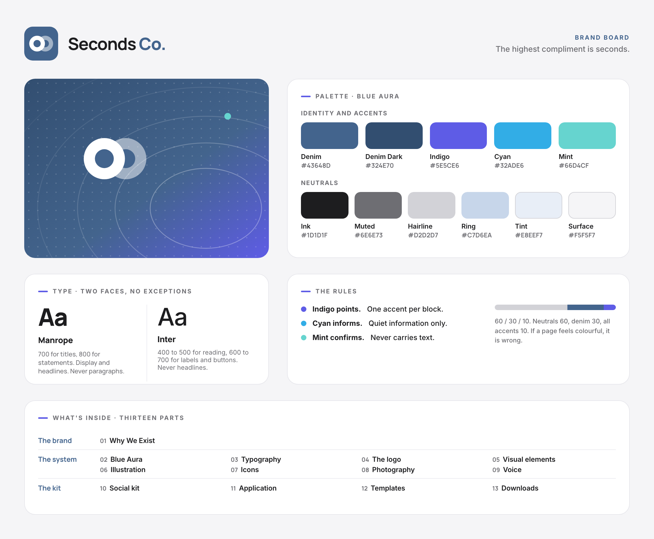
Task: Click the 'IDENTITY AND ACCENTS' subheading
Action: pos(344,113)
